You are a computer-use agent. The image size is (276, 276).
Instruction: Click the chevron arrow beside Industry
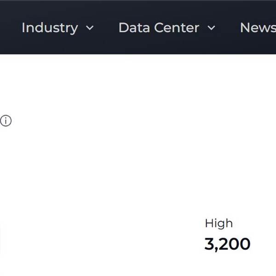(x=90, y=28)
